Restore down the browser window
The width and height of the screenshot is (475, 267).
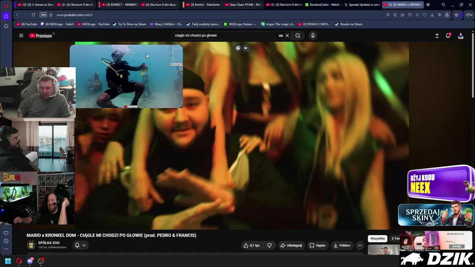tap(461, 5)
